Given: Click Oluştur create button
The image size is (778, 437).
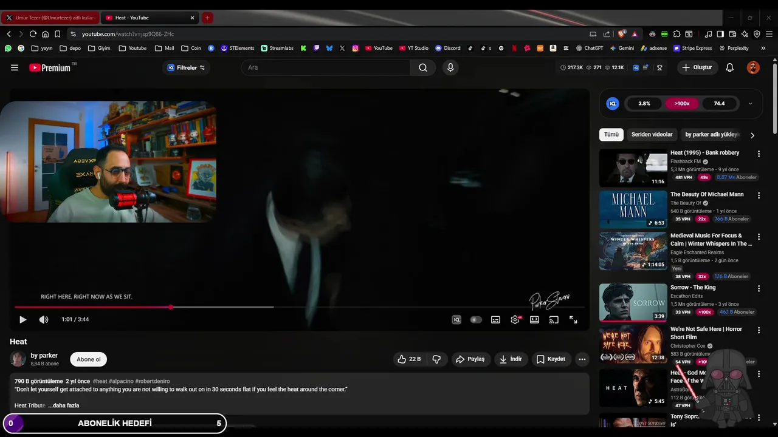Looking at the screenshot, I should pos(697,67).
